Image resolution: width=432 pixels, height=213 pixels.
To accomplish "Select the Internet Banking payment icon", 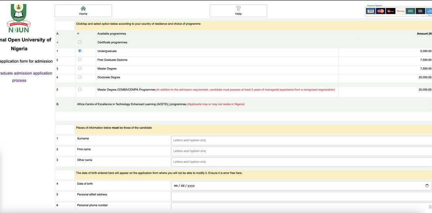I will (410, 11).
